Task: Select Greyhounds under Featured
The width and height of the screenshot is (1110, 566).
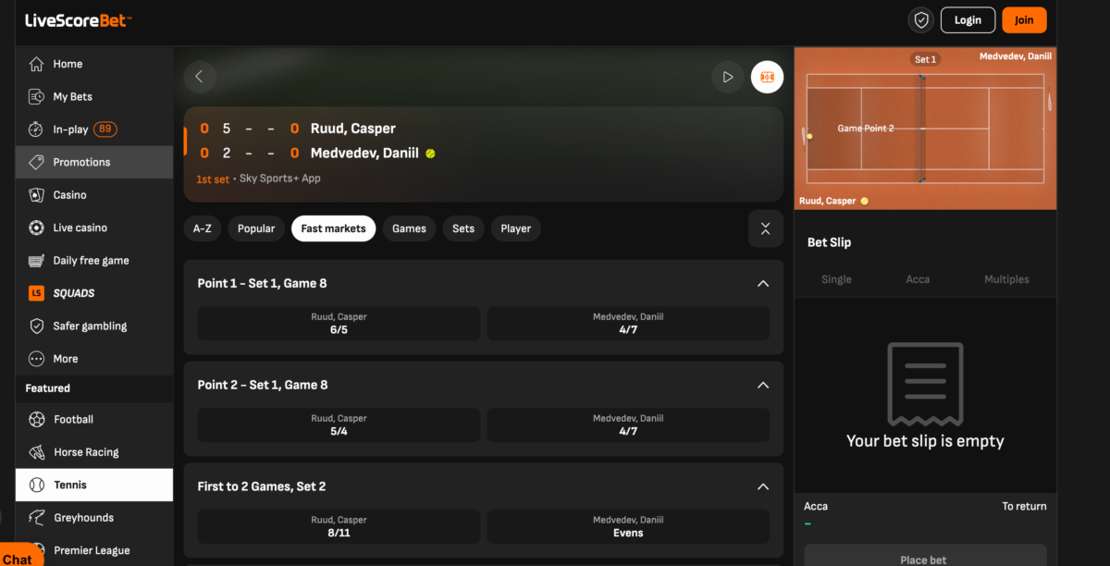Action: pos(94,518)
